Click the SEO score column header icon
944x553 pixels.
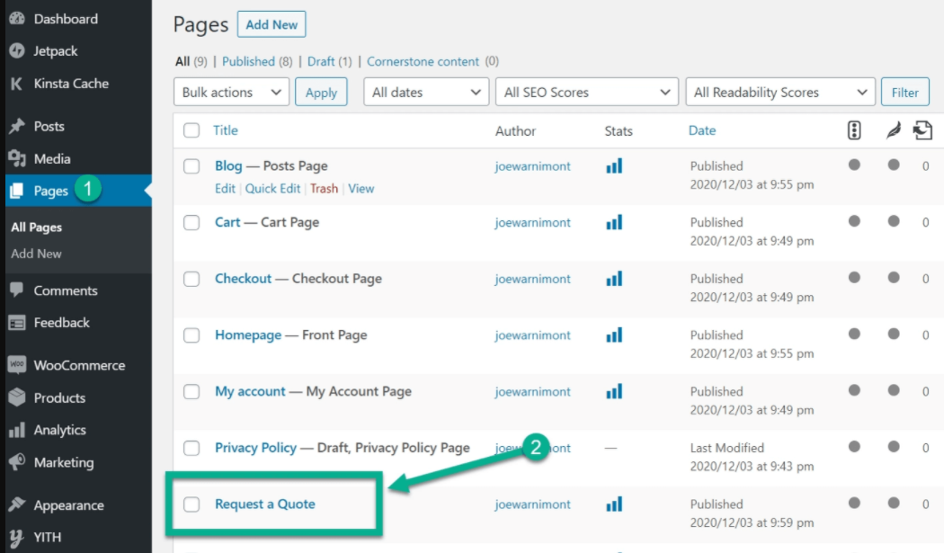coord(854,131)
